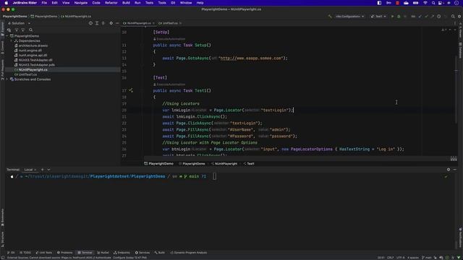Start debugging with the green bug icon
The height and width of the screenshot is (260, 463).
(x=399, y=17)
